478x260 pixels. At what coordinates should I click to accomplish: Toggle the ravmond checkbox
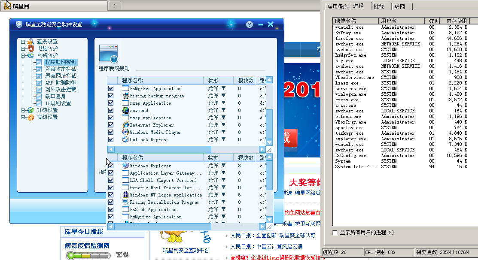pos(111,110)
